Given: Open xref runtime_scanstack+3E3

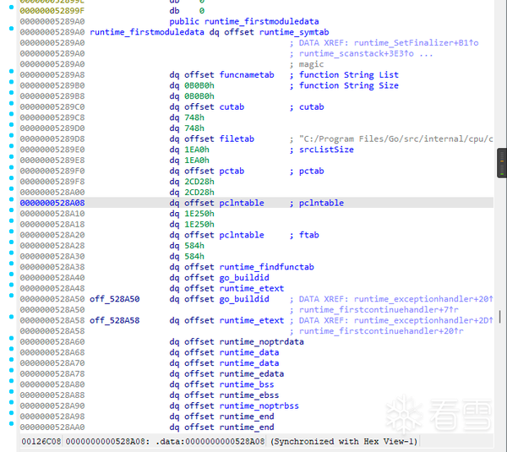Looking at the screenshot, I should point(356,53).
